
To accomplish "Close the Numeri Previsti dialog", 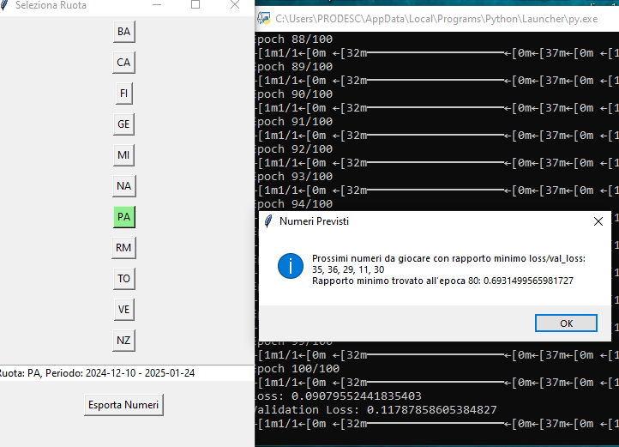I will click(598, 221).
